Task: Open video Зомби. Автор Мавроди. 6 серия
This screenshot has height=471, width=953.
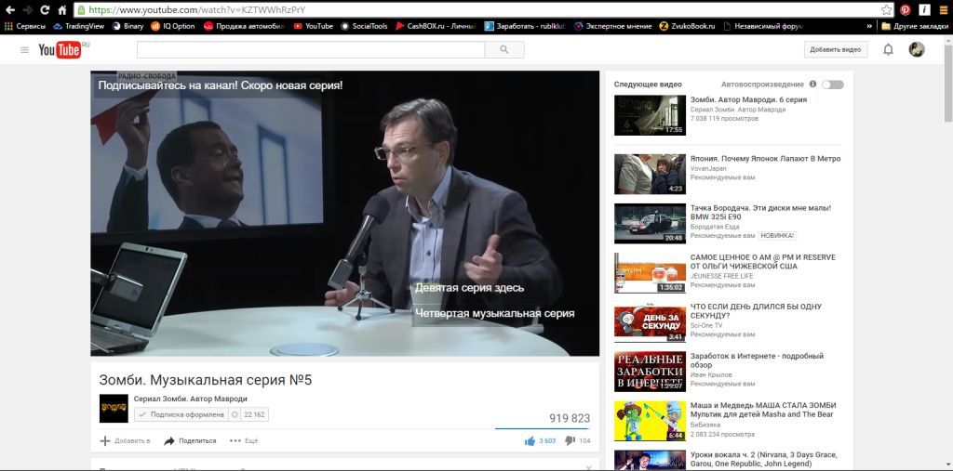Action: coord(748,99)
